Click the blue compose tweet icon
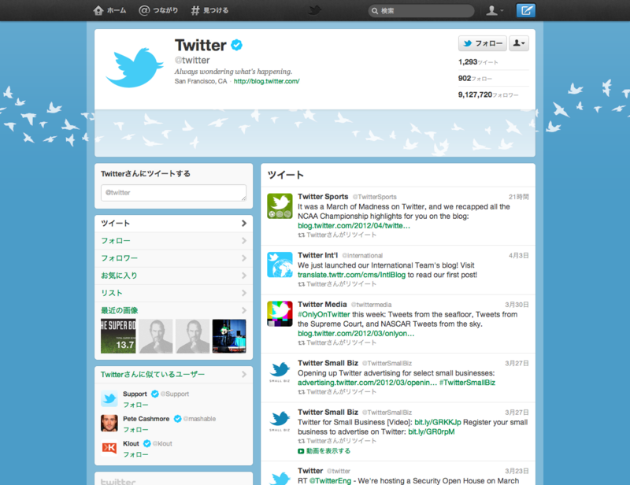Image resolution: width=630 pixels, height=485 pixels. 525,10
